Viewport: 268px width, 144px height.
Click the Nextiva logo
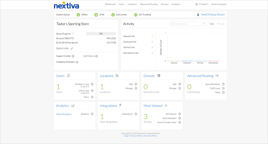click(x=67, y=5)
